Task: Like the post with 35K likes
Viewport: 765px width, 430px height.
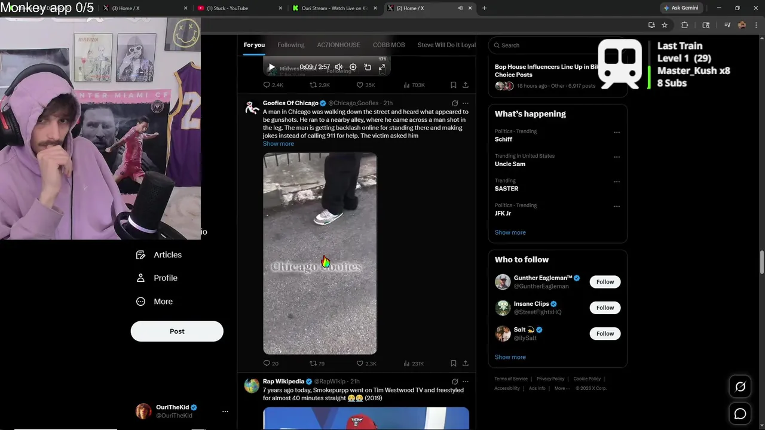Action: (x=366, y=85)
